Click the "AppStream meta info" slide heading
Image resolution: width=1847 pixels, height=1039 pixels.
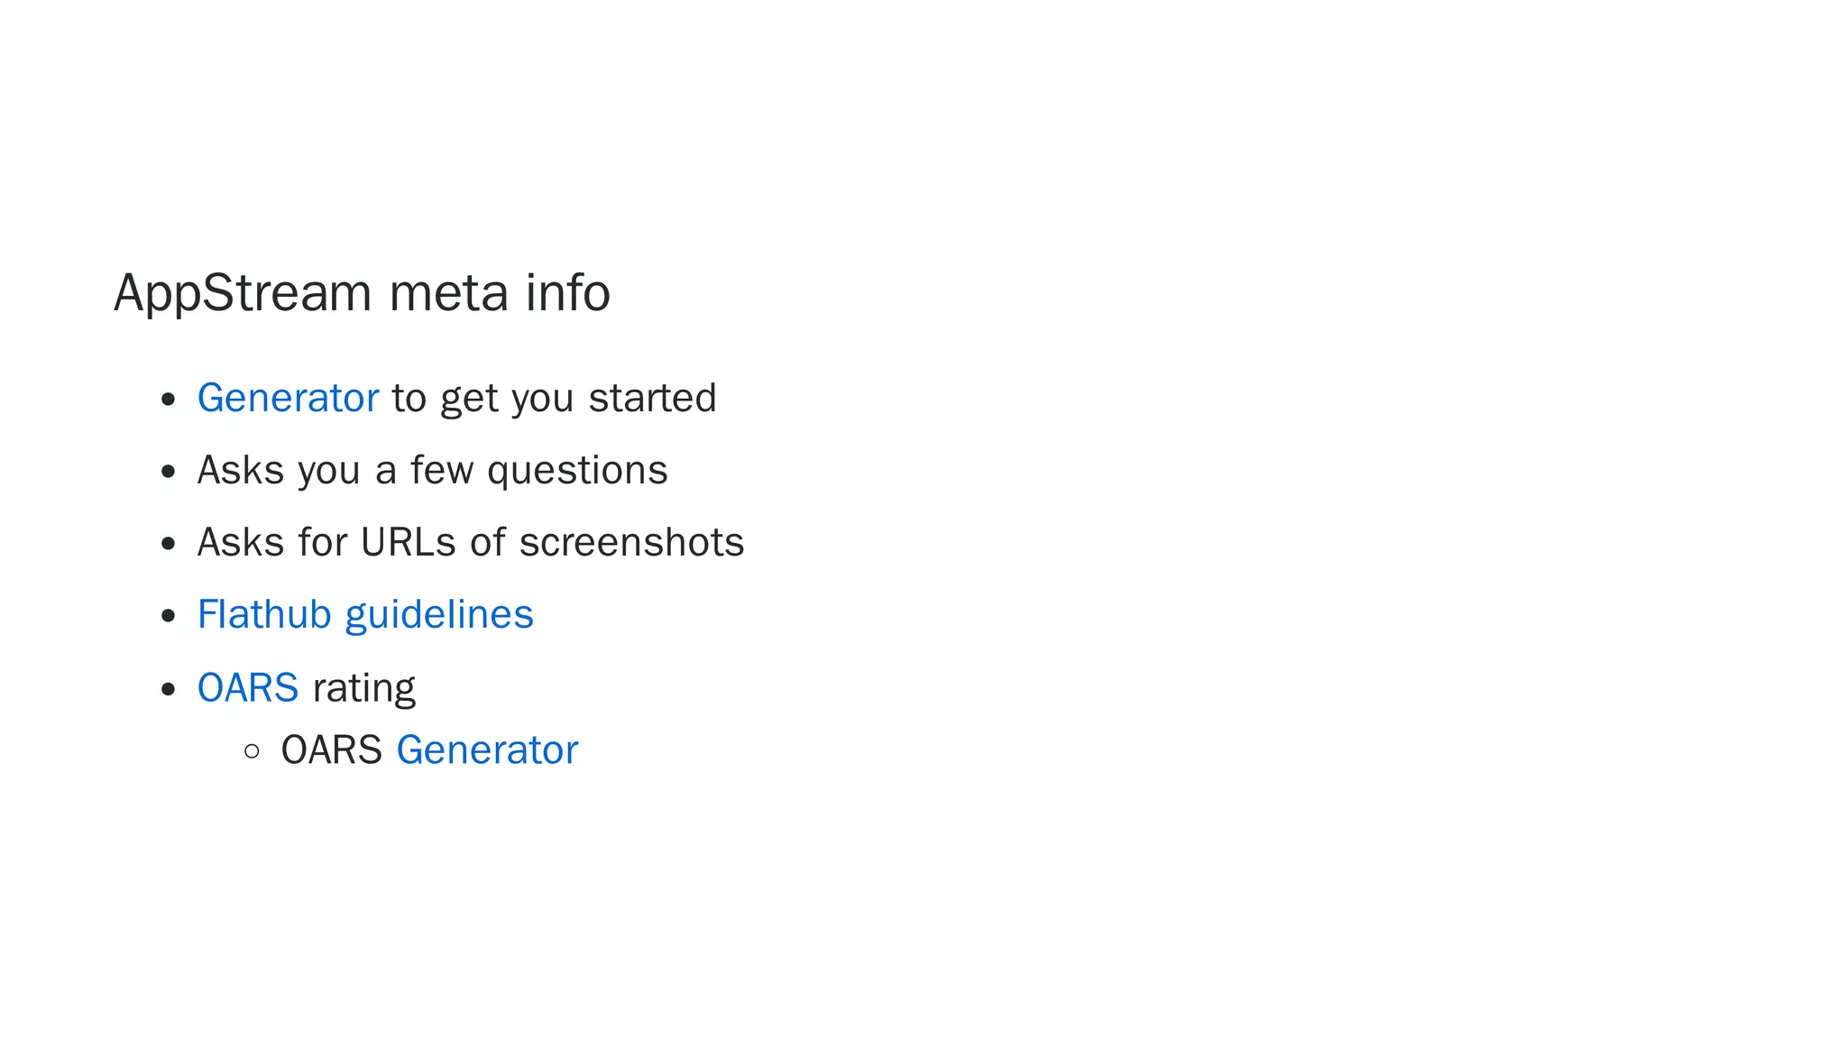click(x=363, y=293)
